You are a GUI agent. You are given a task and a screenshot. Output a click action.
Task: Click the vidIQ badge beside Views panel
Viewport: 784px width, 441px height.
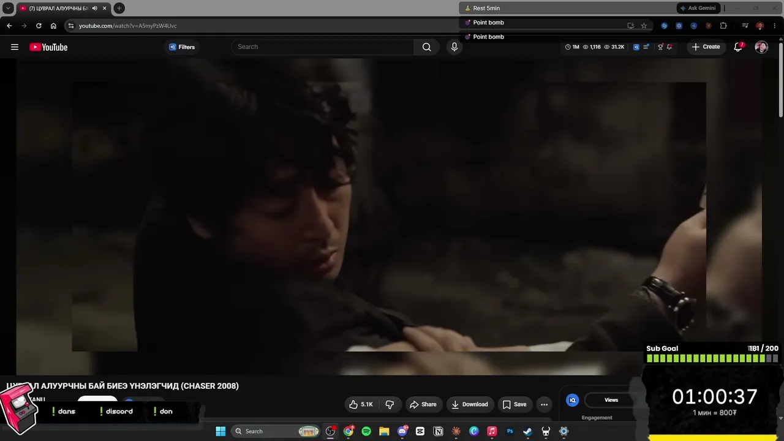[x=573, y=400]
